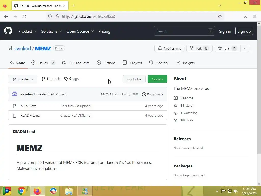Screen dimensions: 261x196
Task: Open the Firefox hamburger menu
Action: [255, 16]
